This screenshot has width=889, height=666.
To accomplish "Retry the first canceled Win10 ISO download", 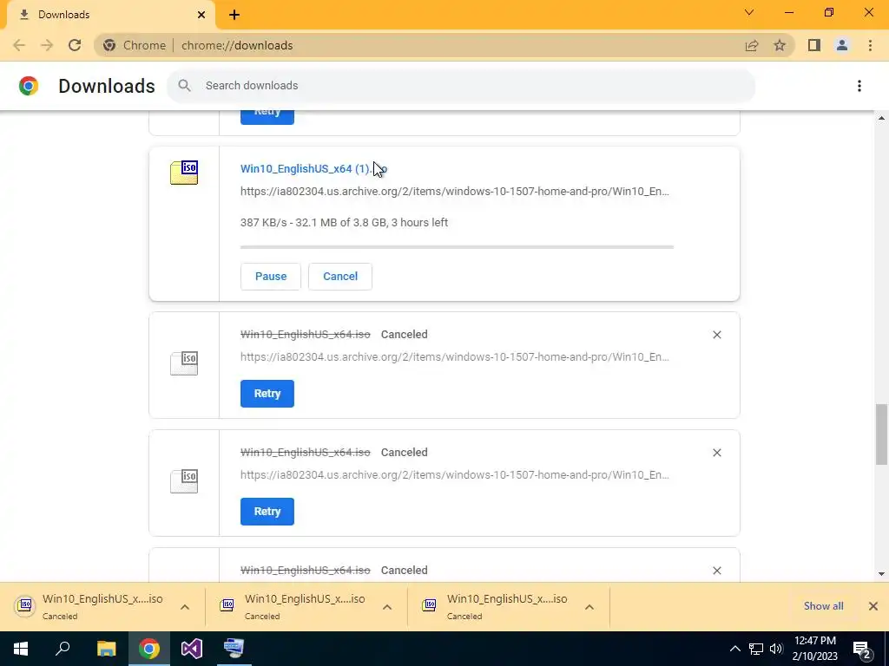I will tap(267, 394).
